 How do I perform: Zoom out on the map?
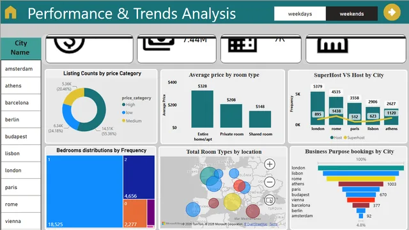(270, 182)
